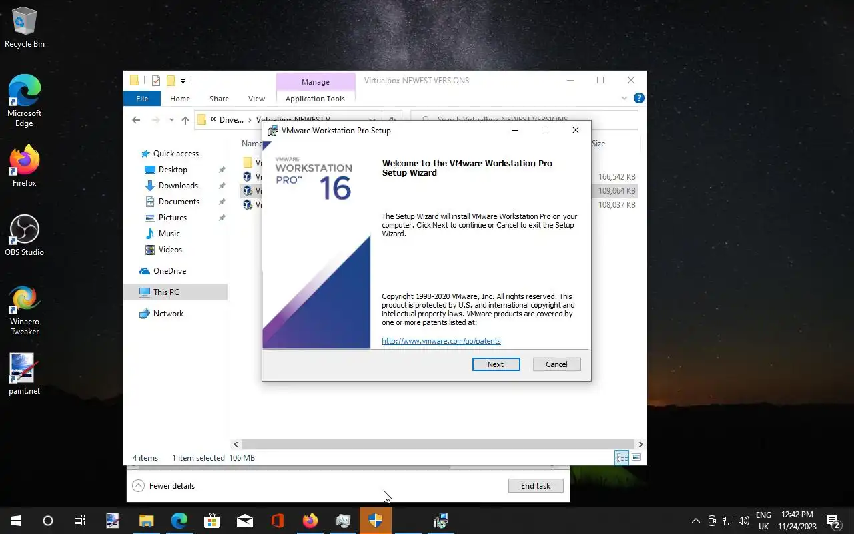Open the File menu in Explorer
The height and width of the screenshot is (534, 854).
(x=142, y=99)
